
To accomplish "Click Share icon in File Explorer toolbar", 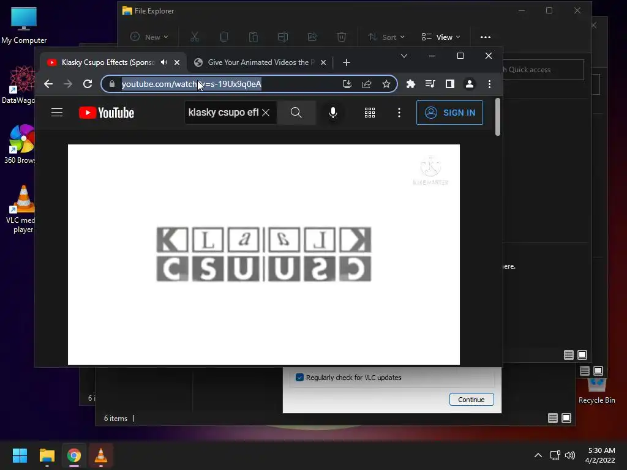I will [312, 37].
